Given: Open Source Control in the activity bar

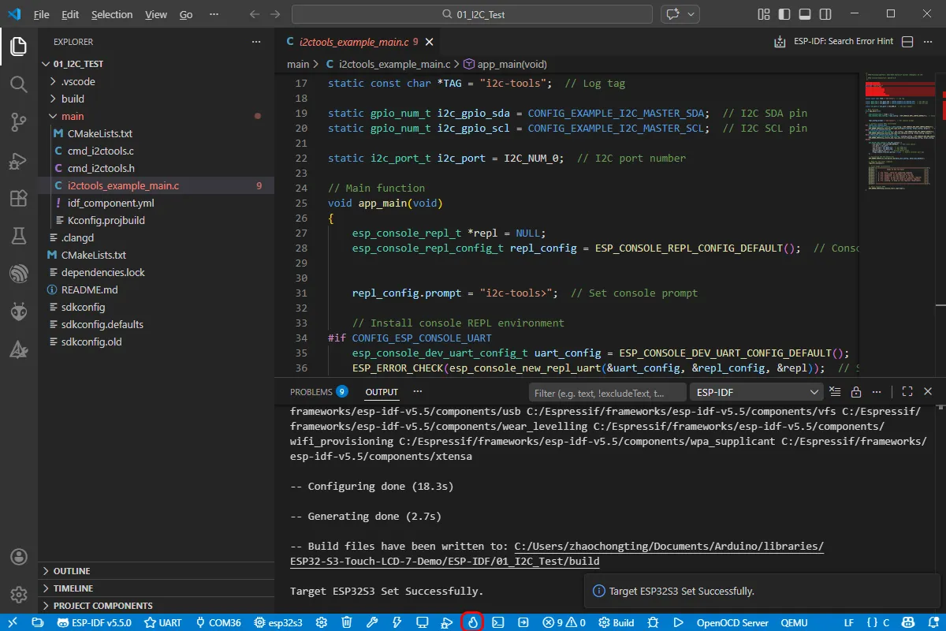Looking at the screenshot, I should click(18, 121).
